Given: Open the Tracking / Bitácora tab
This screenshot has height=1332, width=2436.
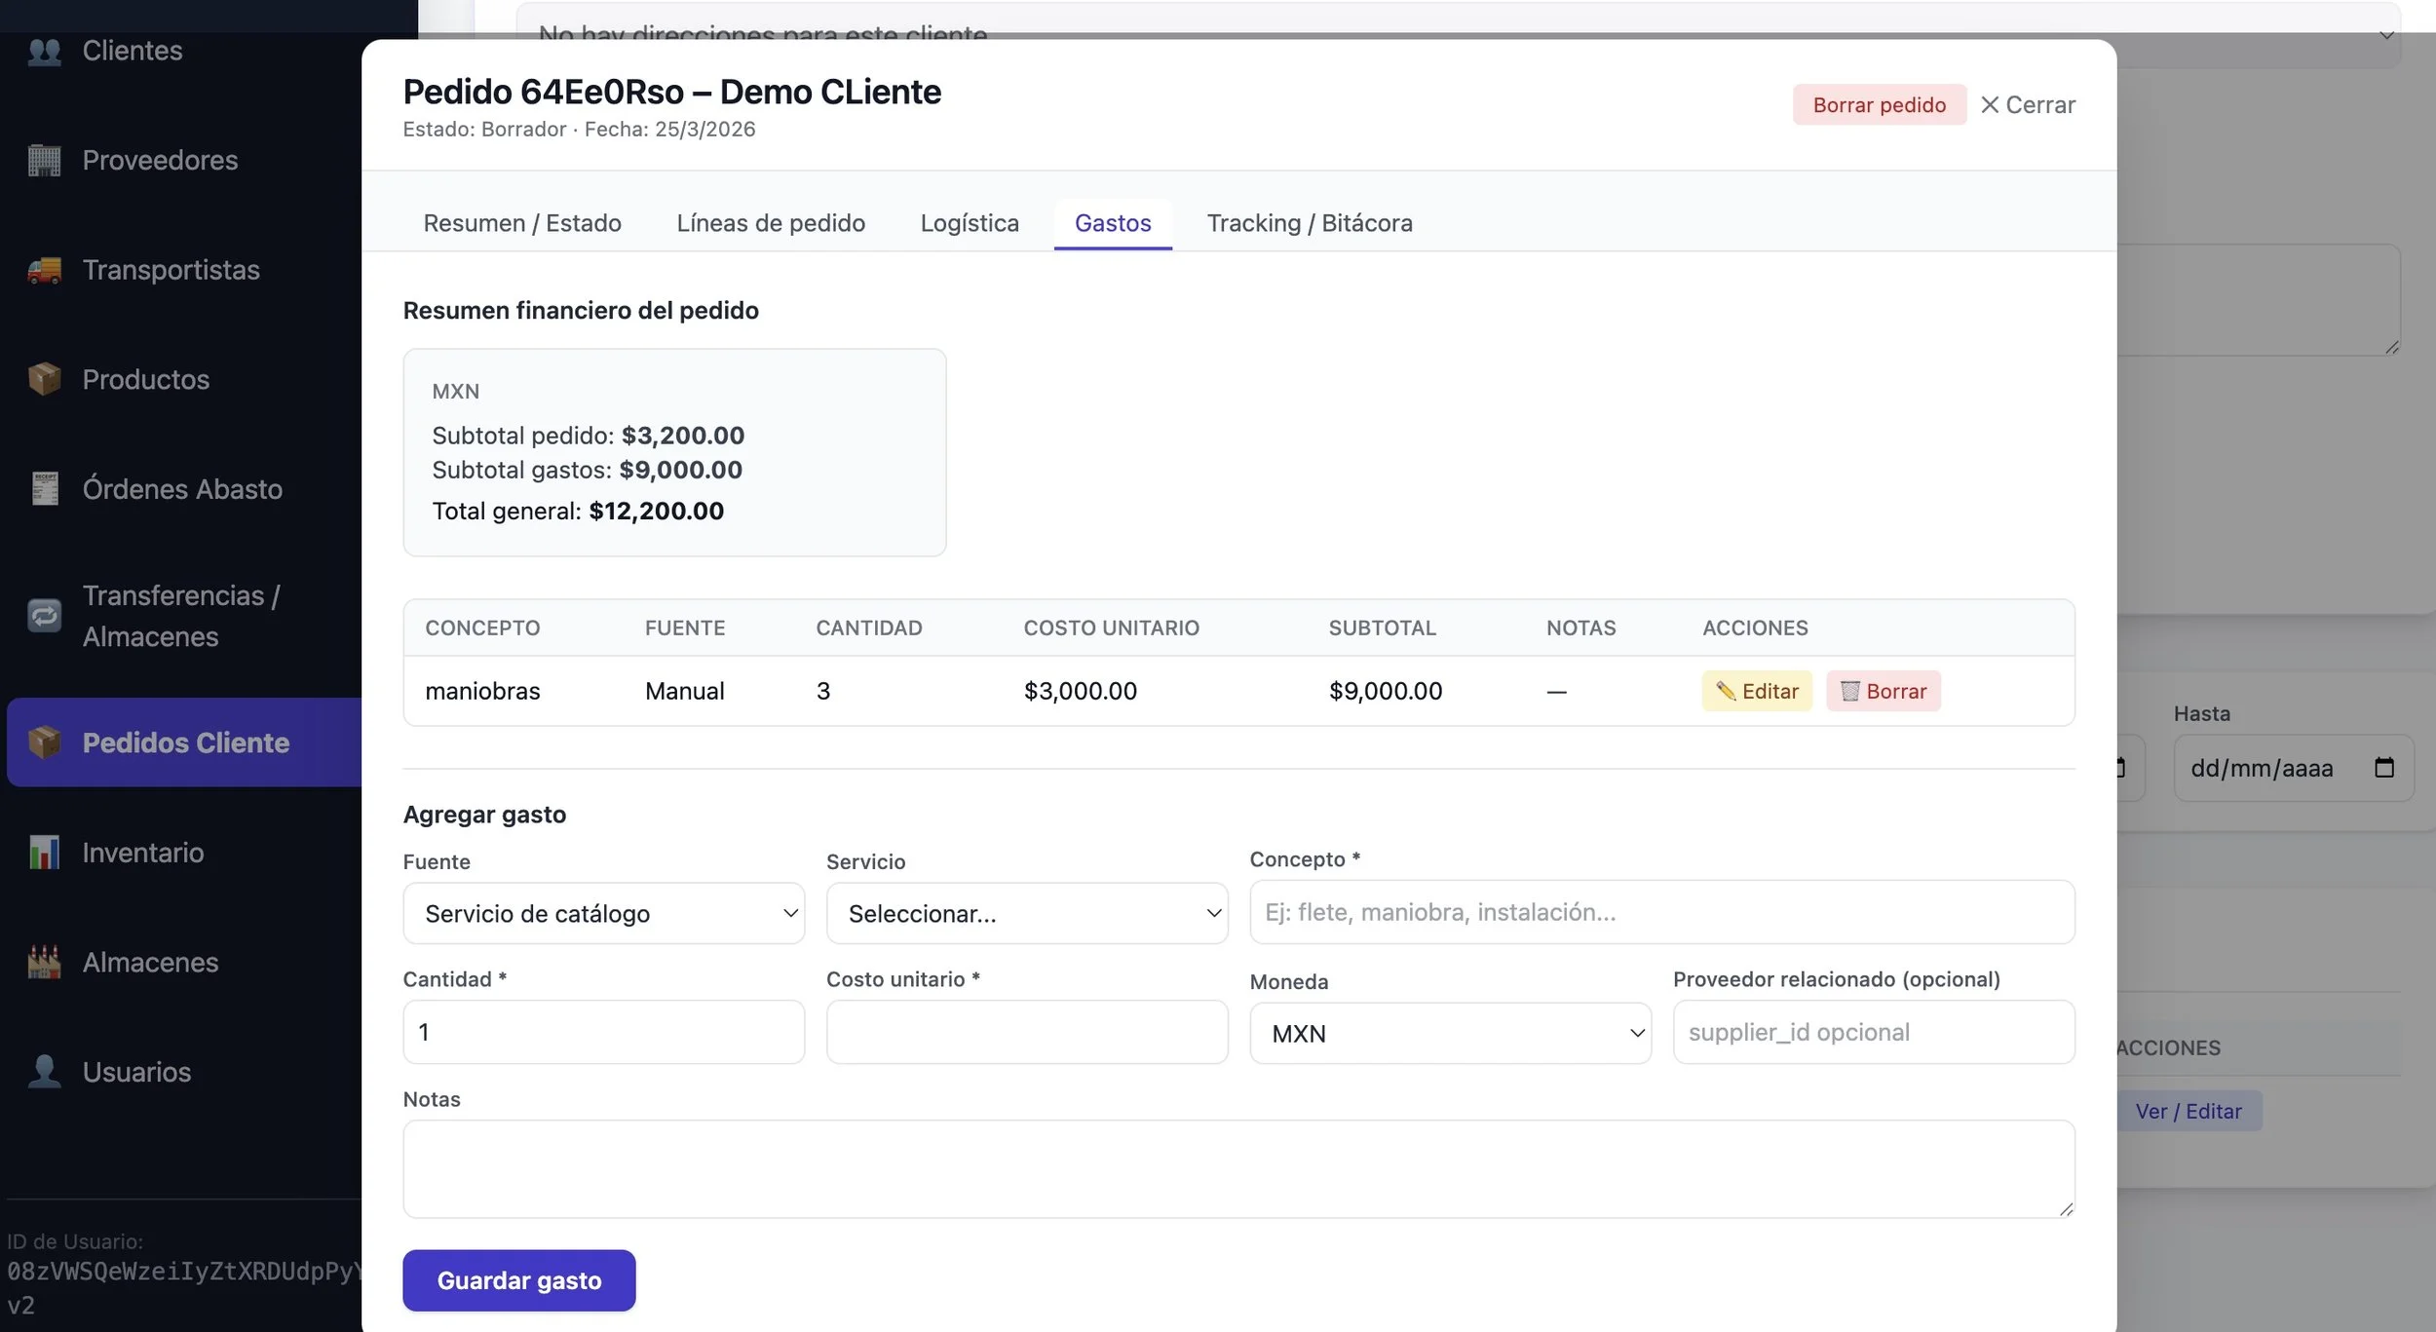Looking at the screenshot, I should point(1309,223).
